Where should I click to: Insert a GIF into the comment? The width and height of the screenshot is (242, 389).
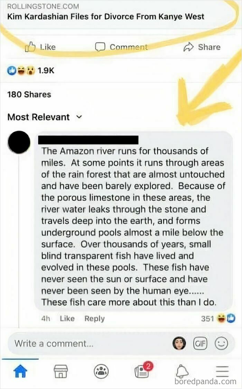click(201, 343)
